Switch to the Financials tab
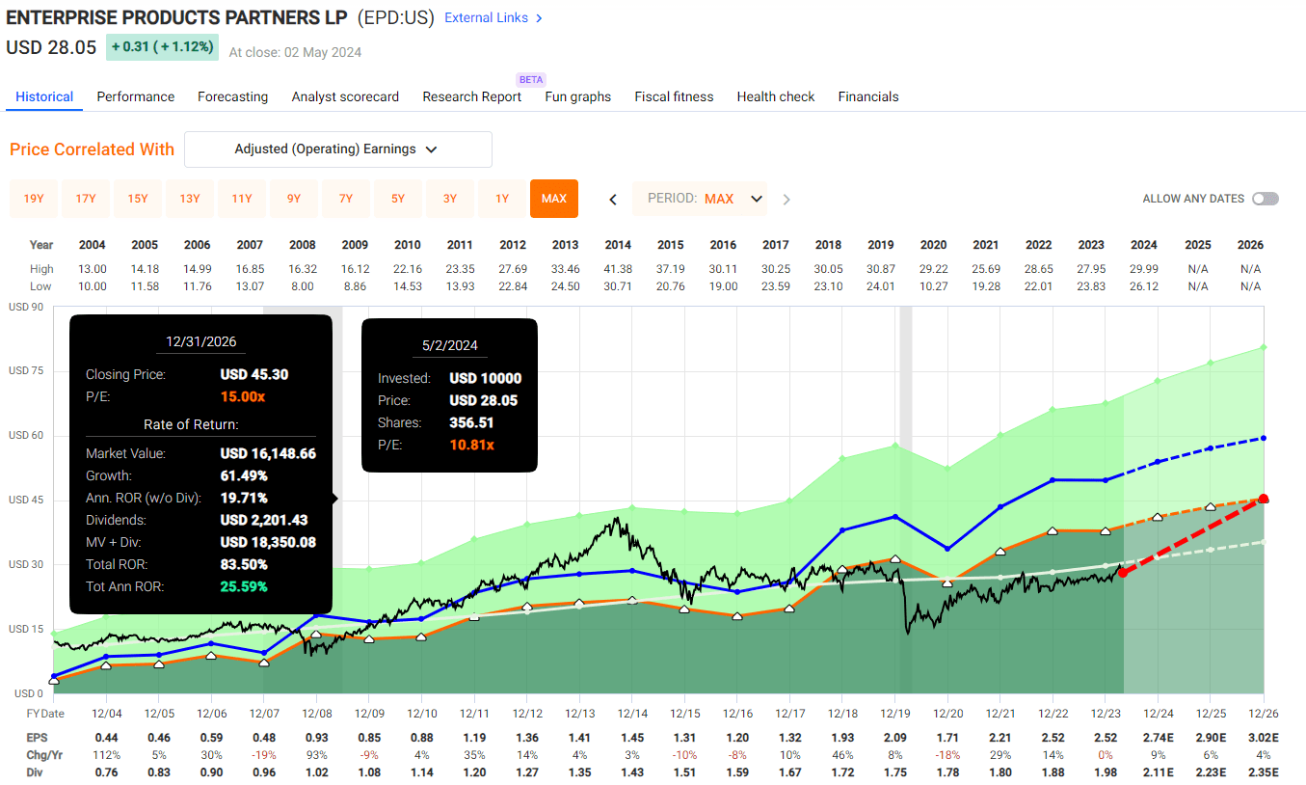1306x785 pixels. [x=867, y=96]
